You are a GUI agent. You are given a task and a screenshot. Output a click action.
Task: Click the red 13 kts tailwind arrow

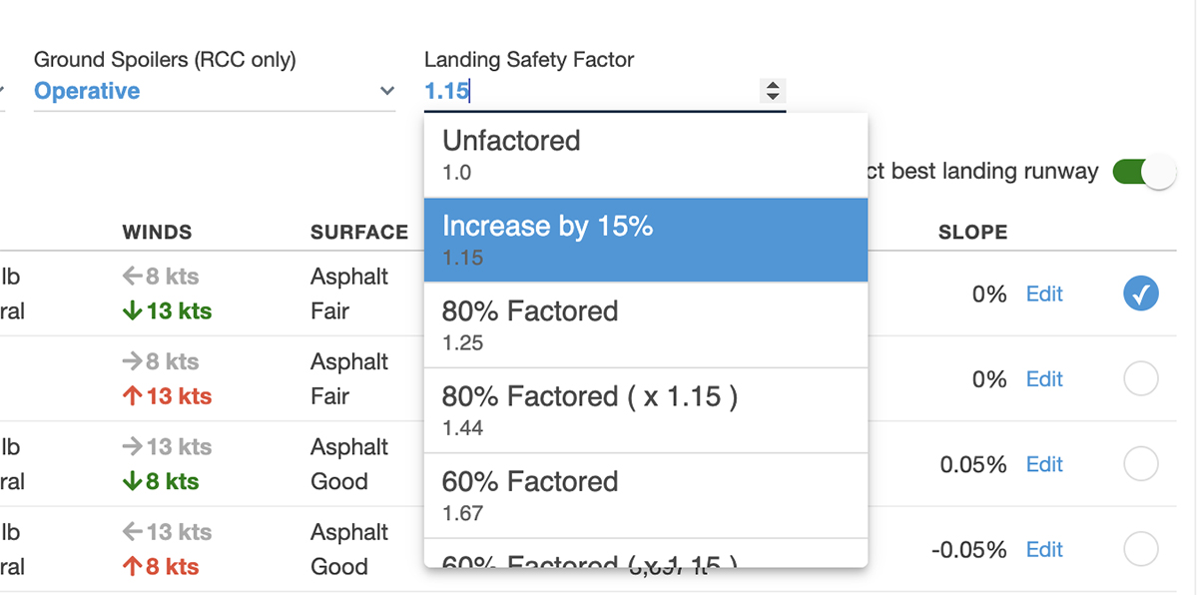click(133, 396)
